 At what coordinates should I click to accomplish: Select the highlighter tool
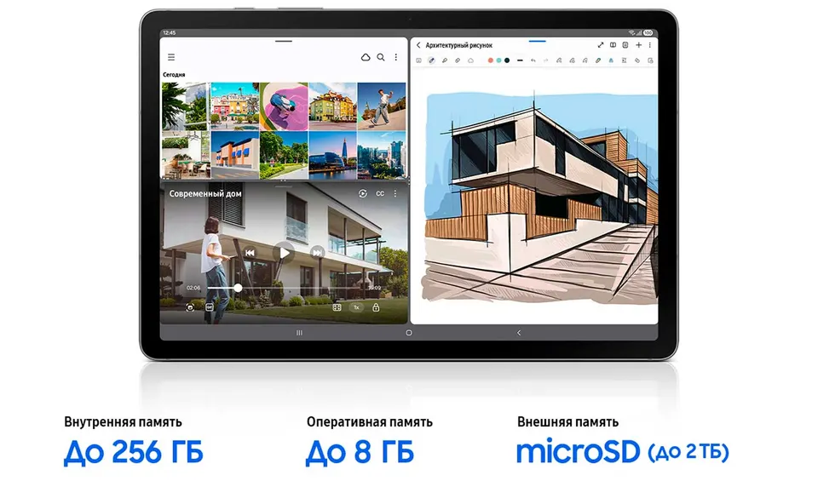point(445,60)
